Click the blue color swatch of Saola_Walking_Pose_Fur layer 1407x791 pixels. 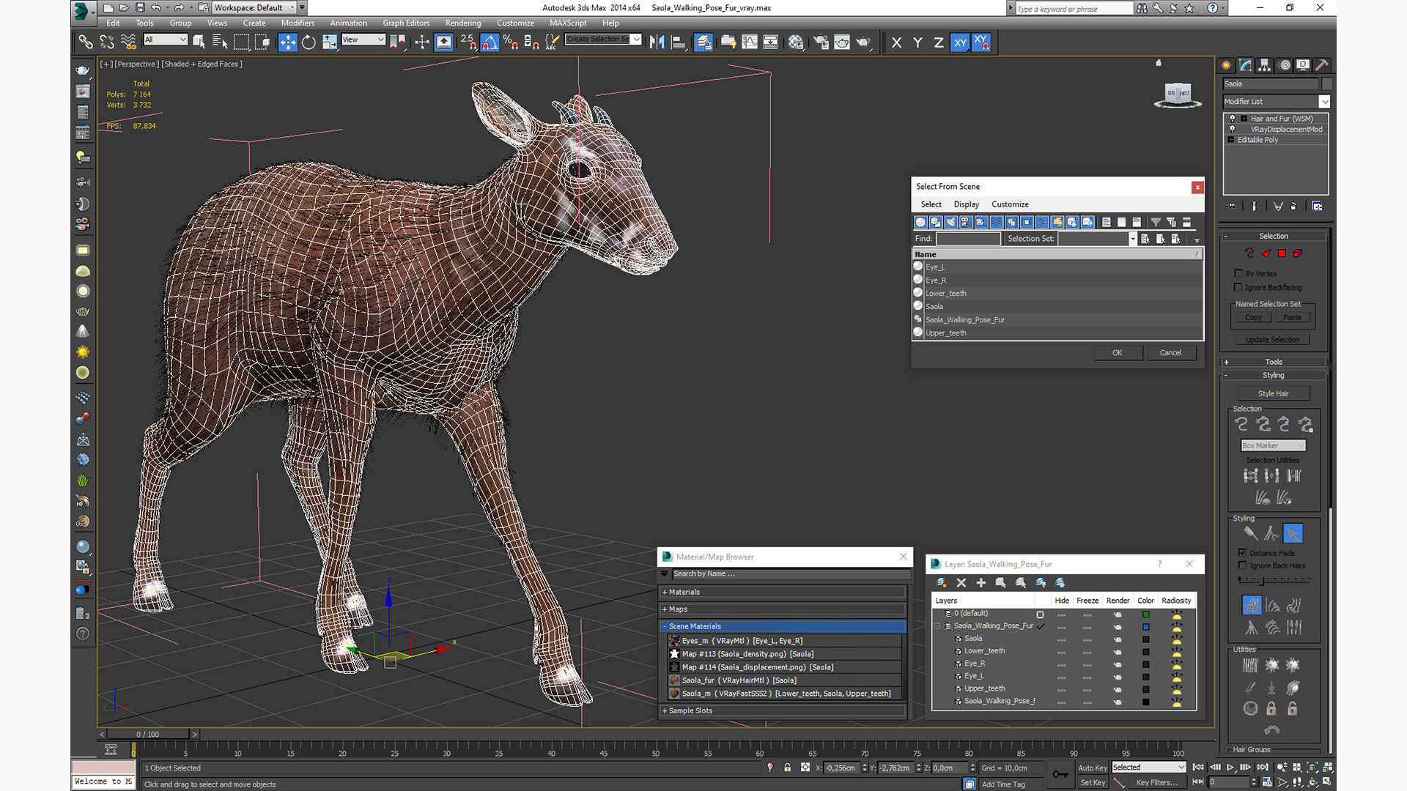coord(1145,627)
